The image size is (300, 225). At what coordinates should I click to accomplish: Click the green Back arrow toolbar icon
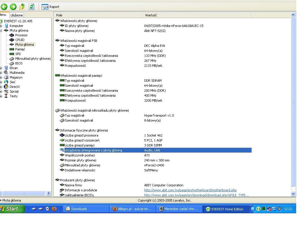pos(4,7)
